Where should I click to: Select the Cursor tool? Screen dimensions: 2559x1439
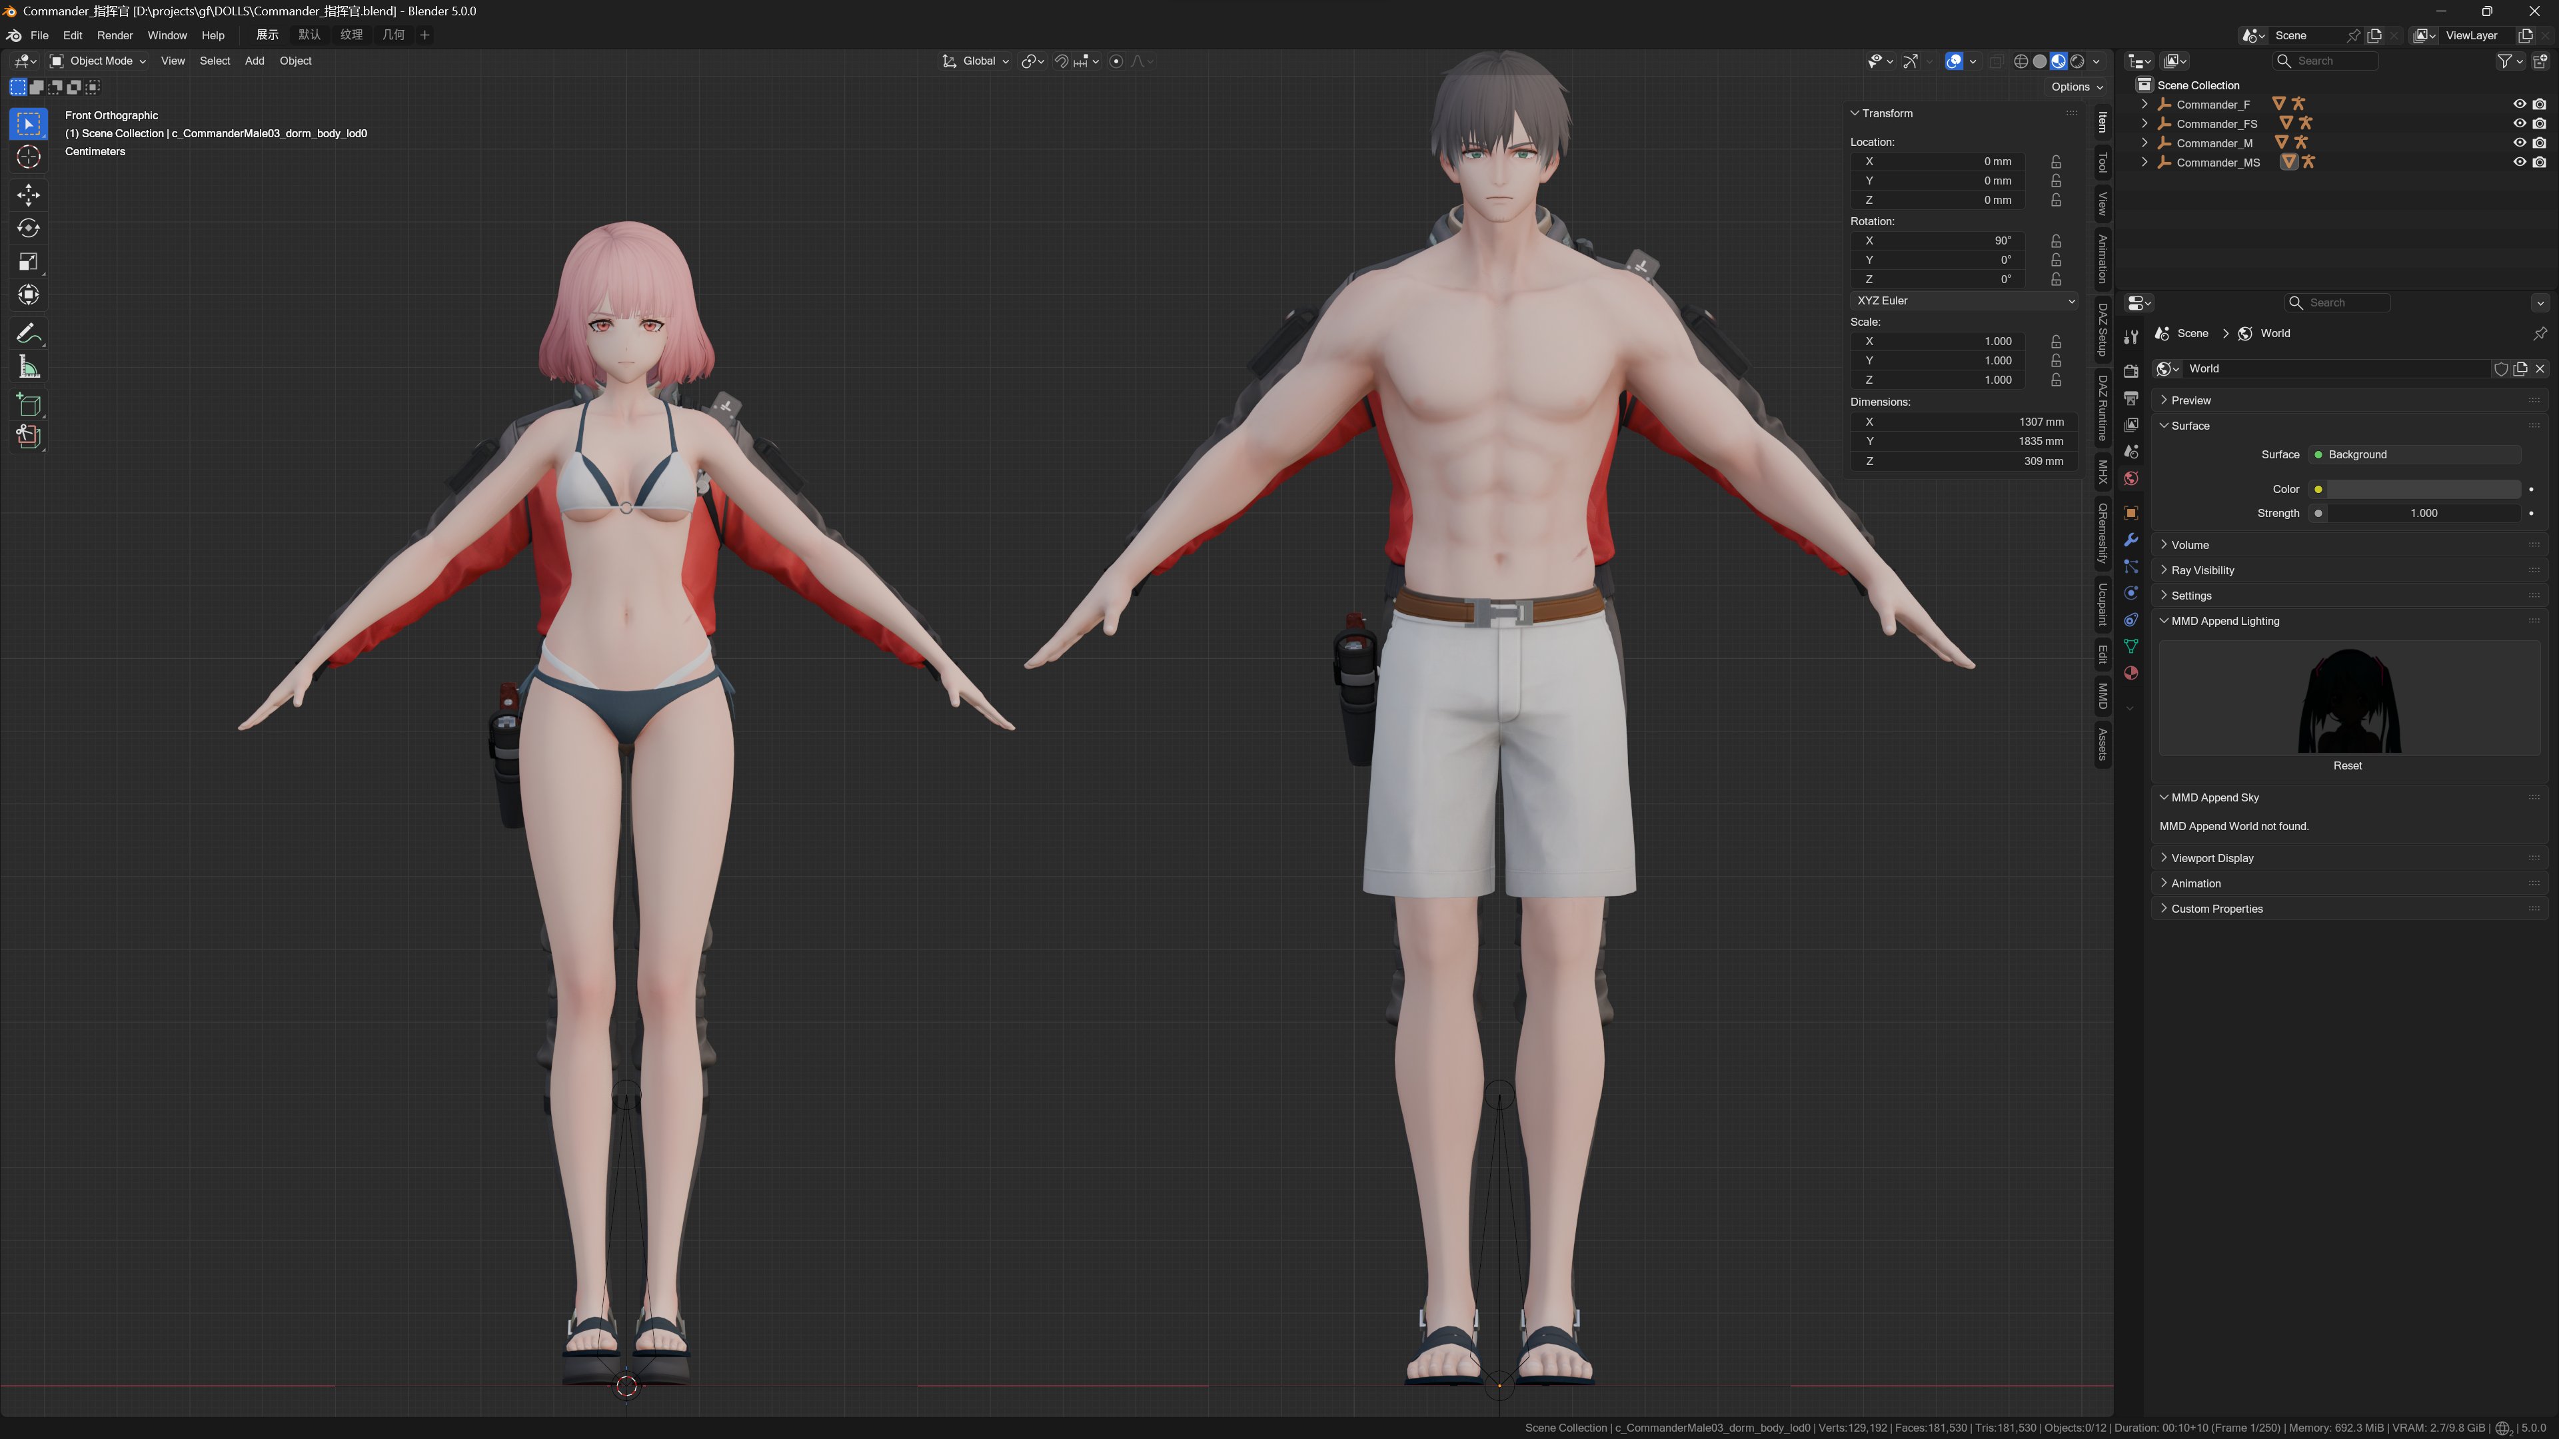point(28,157)
